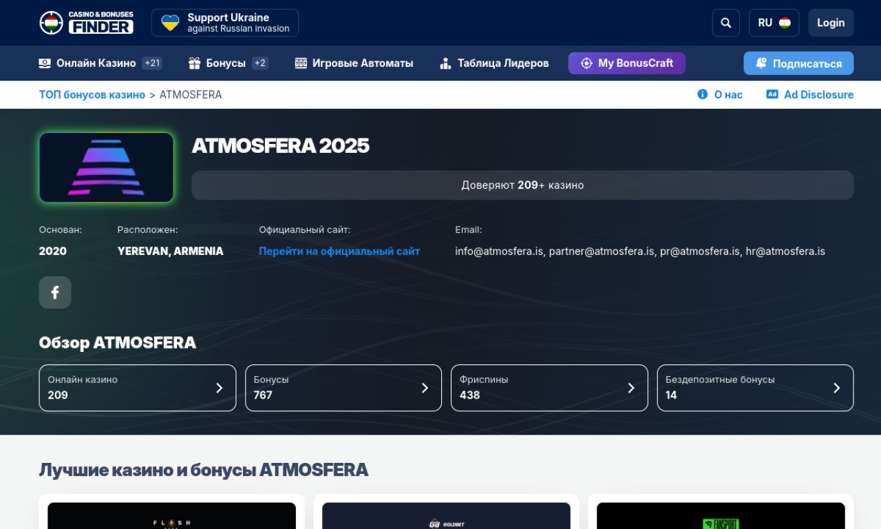
Task: Open the My BonusCraft tab
Action: pyautogui.click(x=626, y=63)
